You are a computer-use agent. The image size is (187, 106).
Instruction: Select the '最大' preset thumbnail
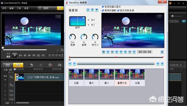pos(91,77)
